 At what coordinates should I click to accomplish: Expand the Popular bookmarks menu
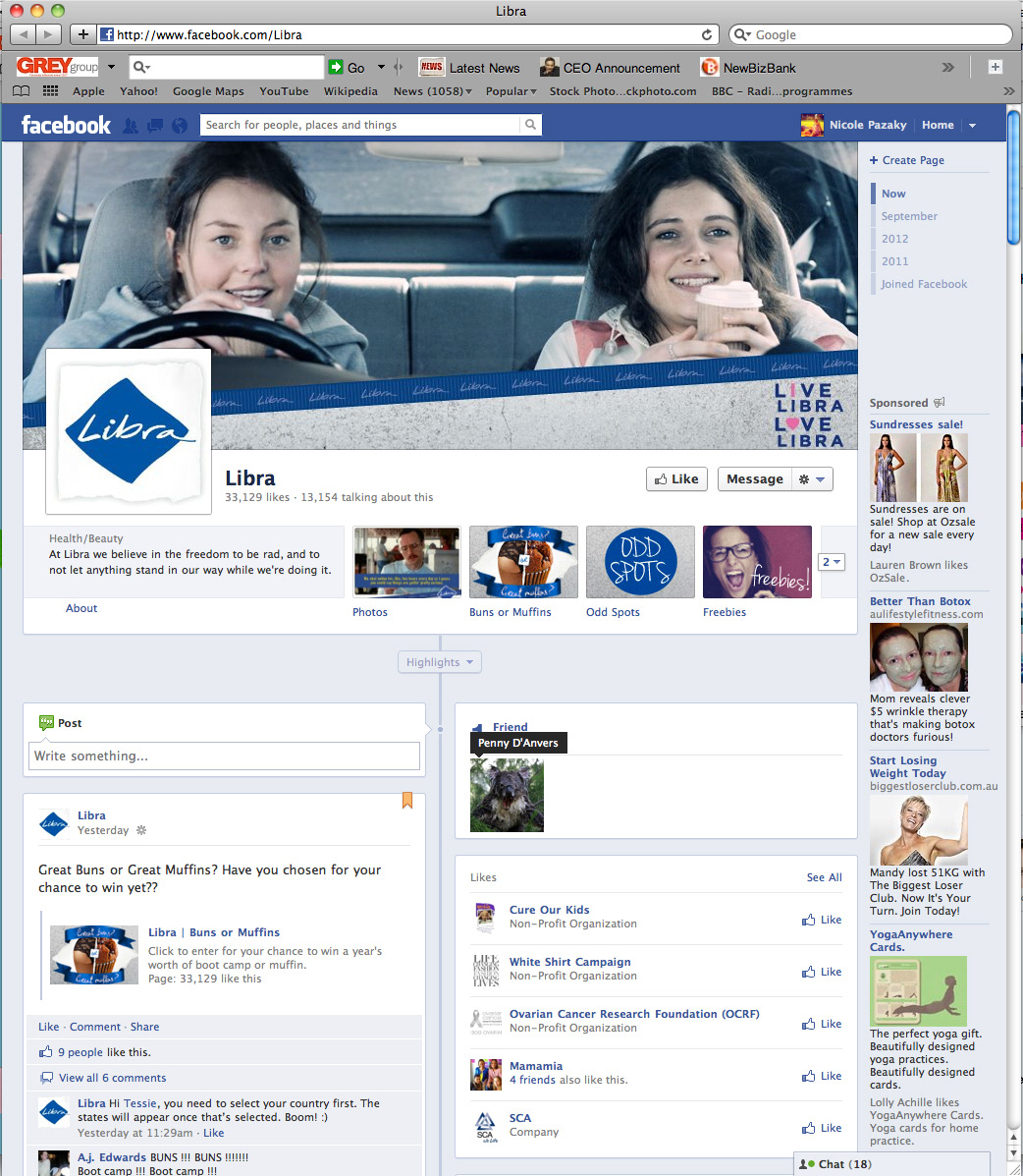[511, 90]
